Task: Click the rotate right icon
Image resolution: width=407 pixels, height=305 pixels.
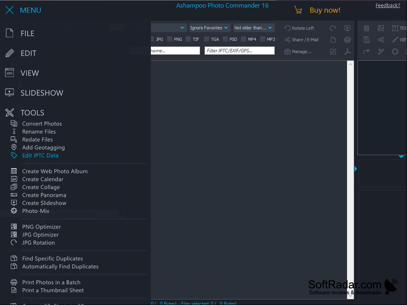Action: point(333,28)
